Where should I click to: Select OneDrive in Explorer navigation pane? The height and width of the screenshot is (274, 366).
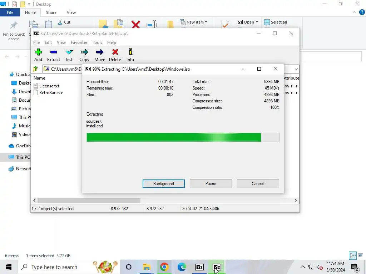pyautogui.click(x=20, y=146)
